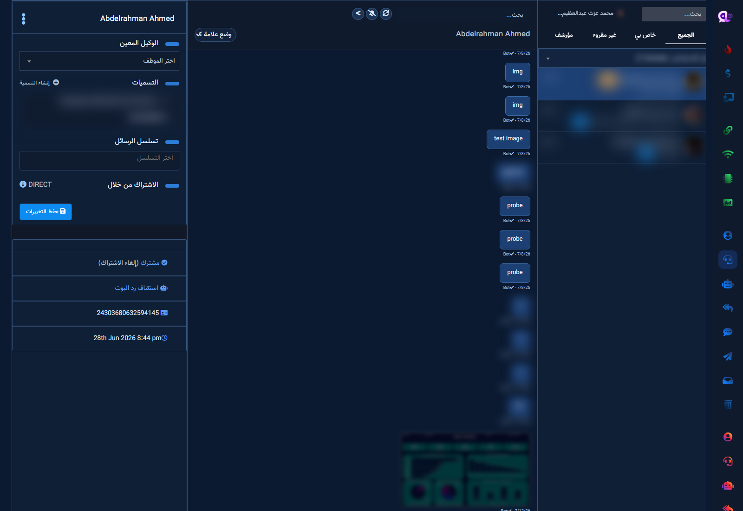
Task: Open the 'اختر التسلسل' sequence selector
Action: (99, 161)
